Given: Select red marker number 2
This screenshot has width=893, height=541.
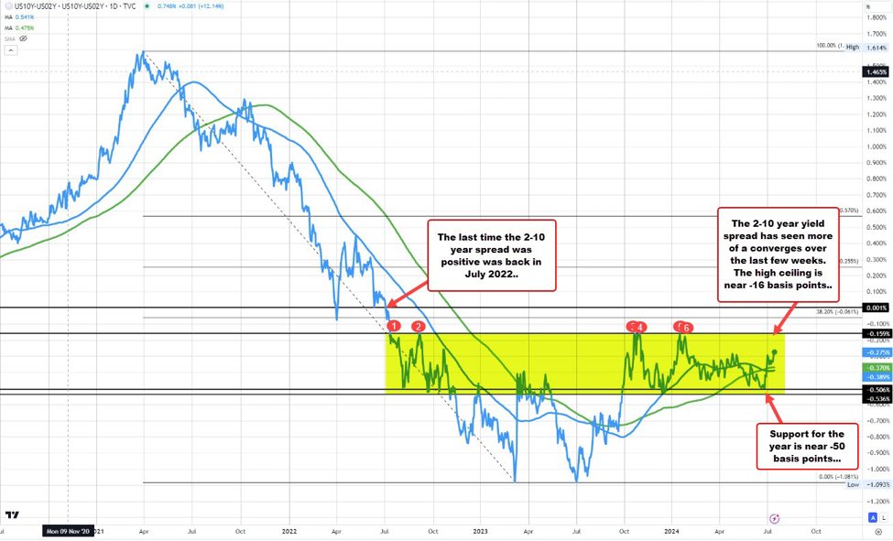Looking at the screenshot, I should 419,326.
